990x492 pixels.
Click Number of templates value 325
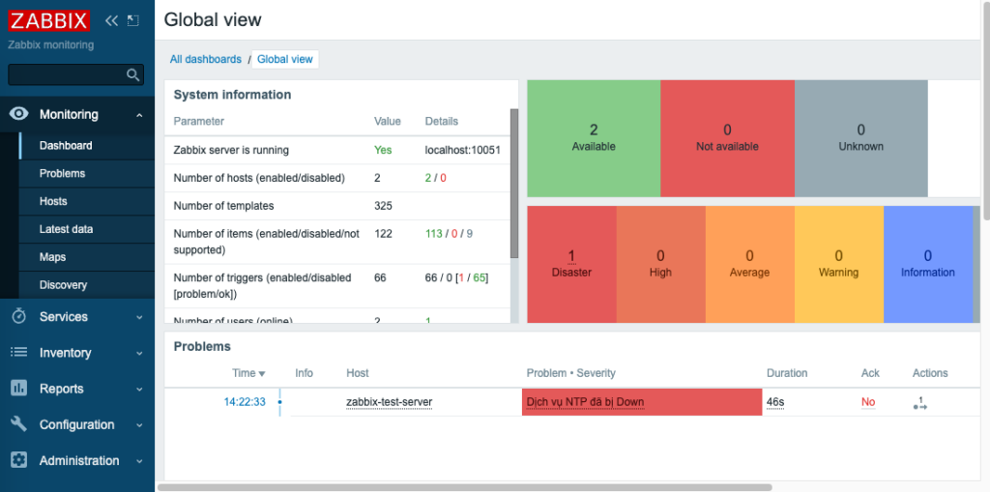tap(383, 206)
